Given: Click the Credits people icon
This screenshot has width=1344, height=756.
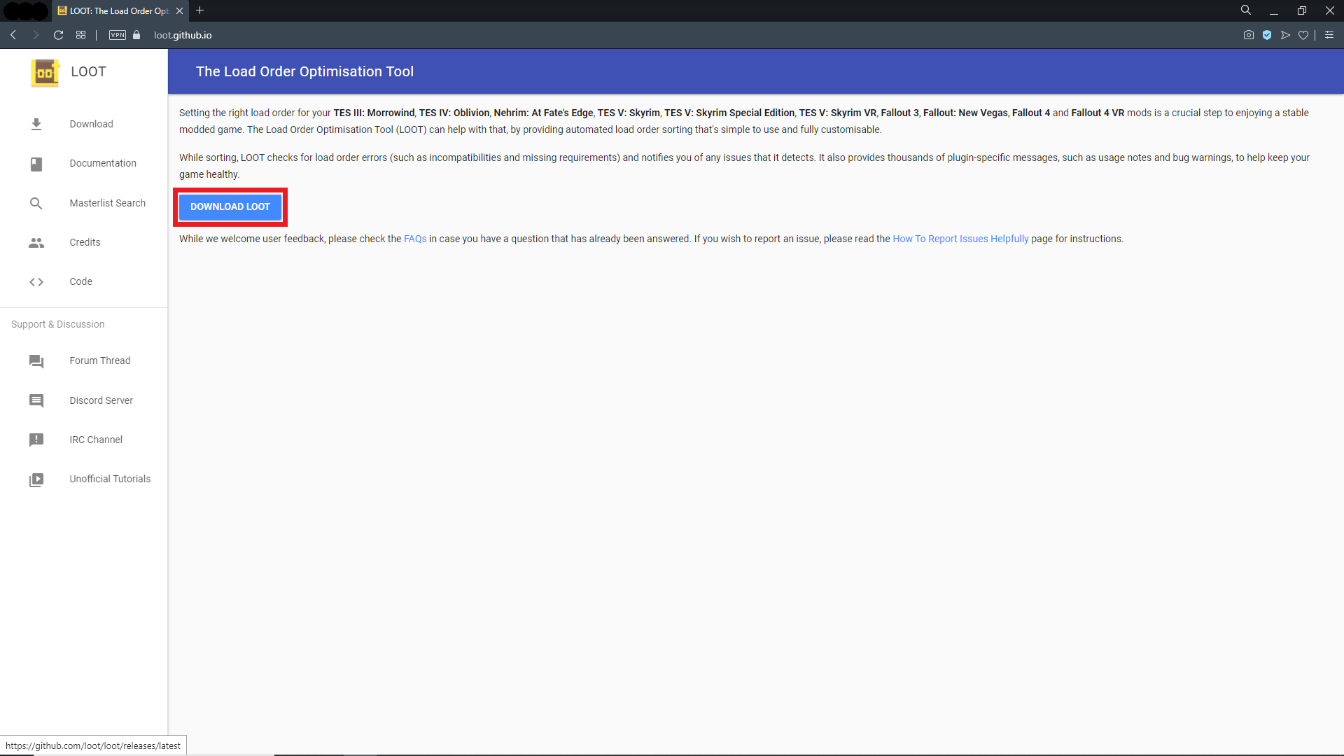Looking at the screenshot, I should pos(36,242).
